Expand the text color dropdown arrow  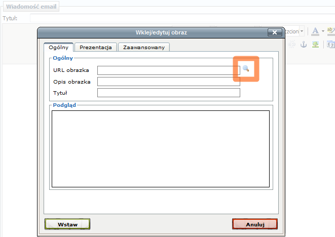[323, 31]
